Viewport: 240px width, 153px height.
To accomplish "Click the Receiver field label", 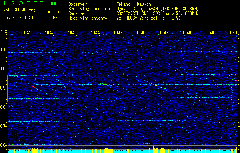I will point(77,13).
